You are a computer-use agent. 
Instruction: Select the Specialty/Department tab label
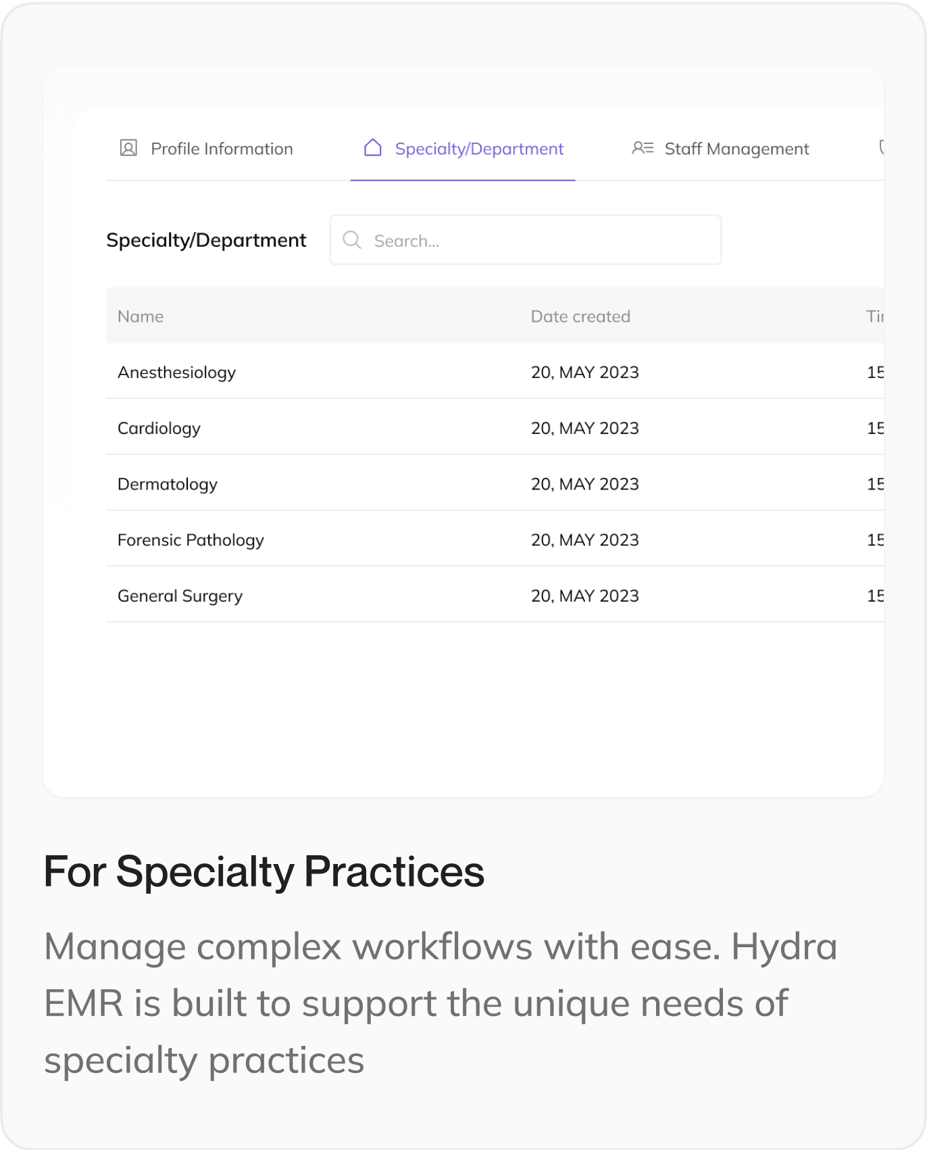479,149
